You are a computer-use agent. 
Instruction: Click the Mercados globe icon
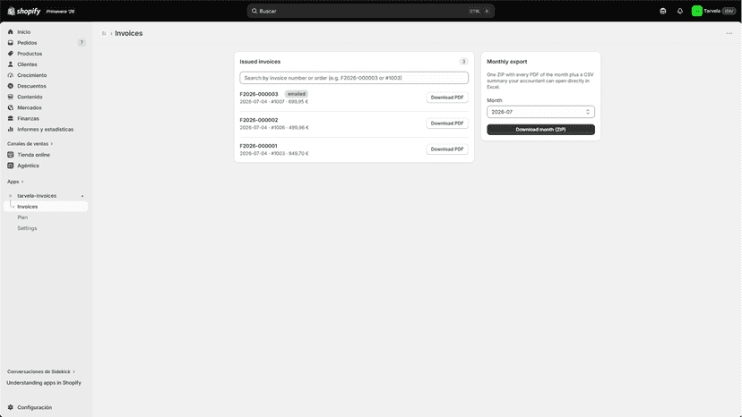tap(11, 107)
